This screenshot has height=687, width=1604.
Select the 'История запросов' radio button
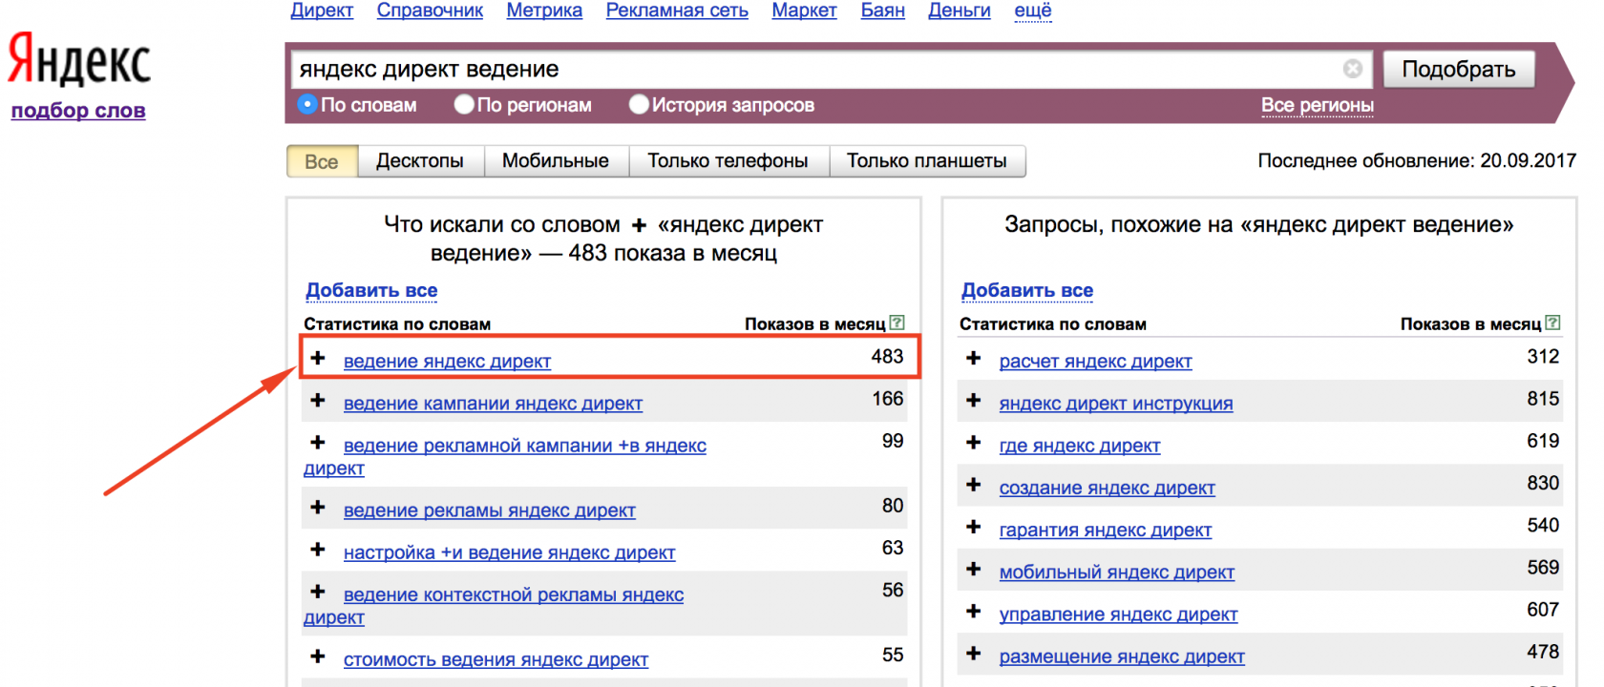[639, 104]
